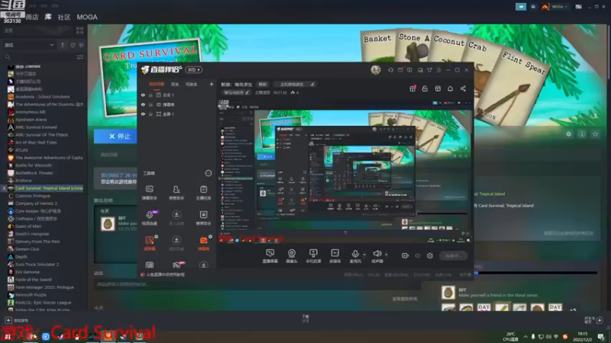Open the PK tool

coord(177,265)
